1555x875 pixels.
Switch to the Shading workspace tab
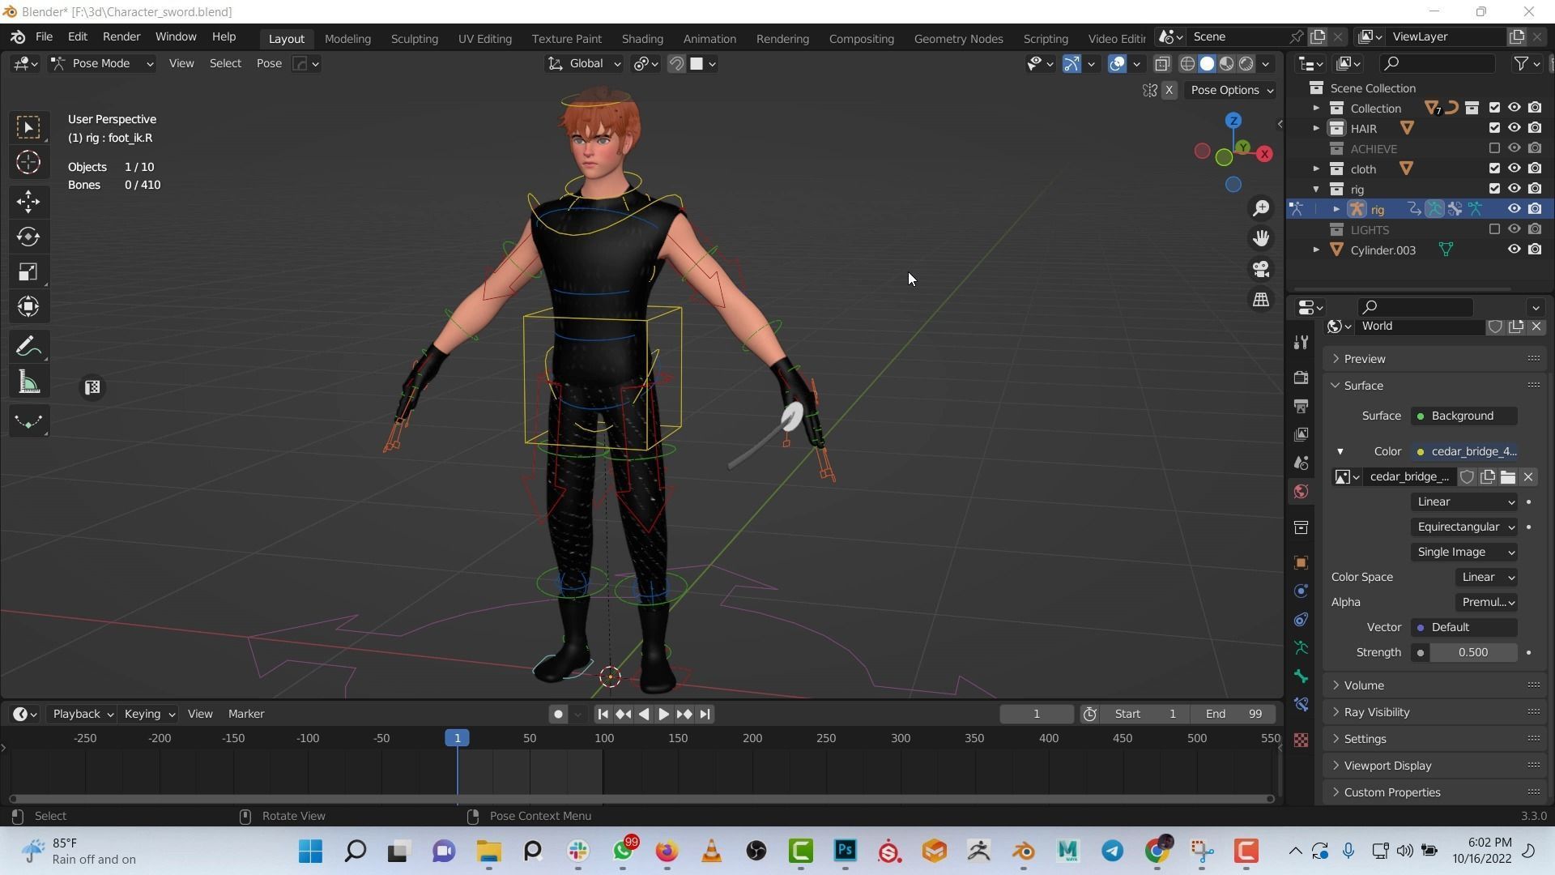pyautogui.click(x=642, y=39)
